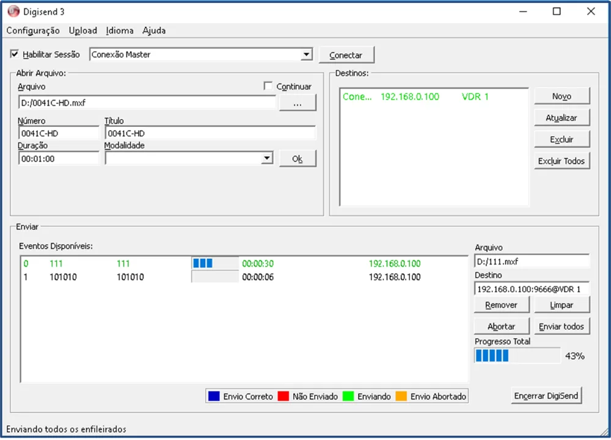This screenshot has width=611, height=440.
Task: Click the Digisend 3 app icon
Action: (x=13, y=12)
